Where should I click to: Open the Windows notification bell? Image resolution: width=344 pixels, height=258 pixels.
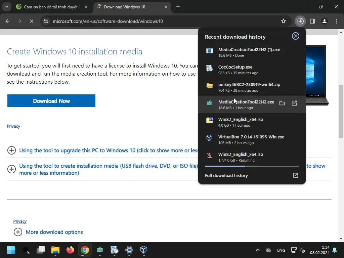[335, 250]
